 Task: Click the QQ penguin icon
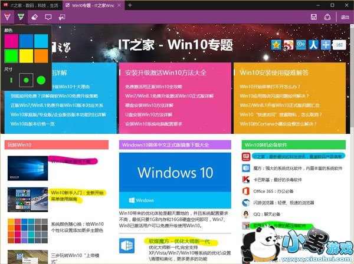(246, 214)
